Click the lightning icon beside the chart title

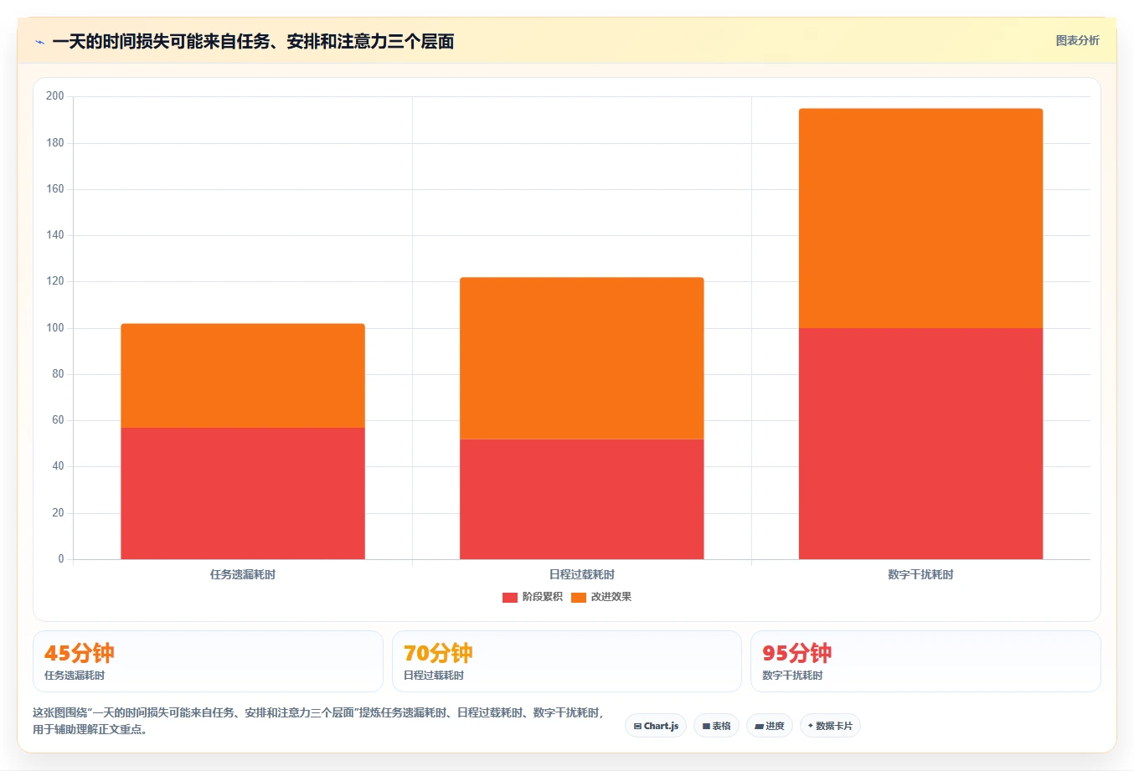click(39, 42)
